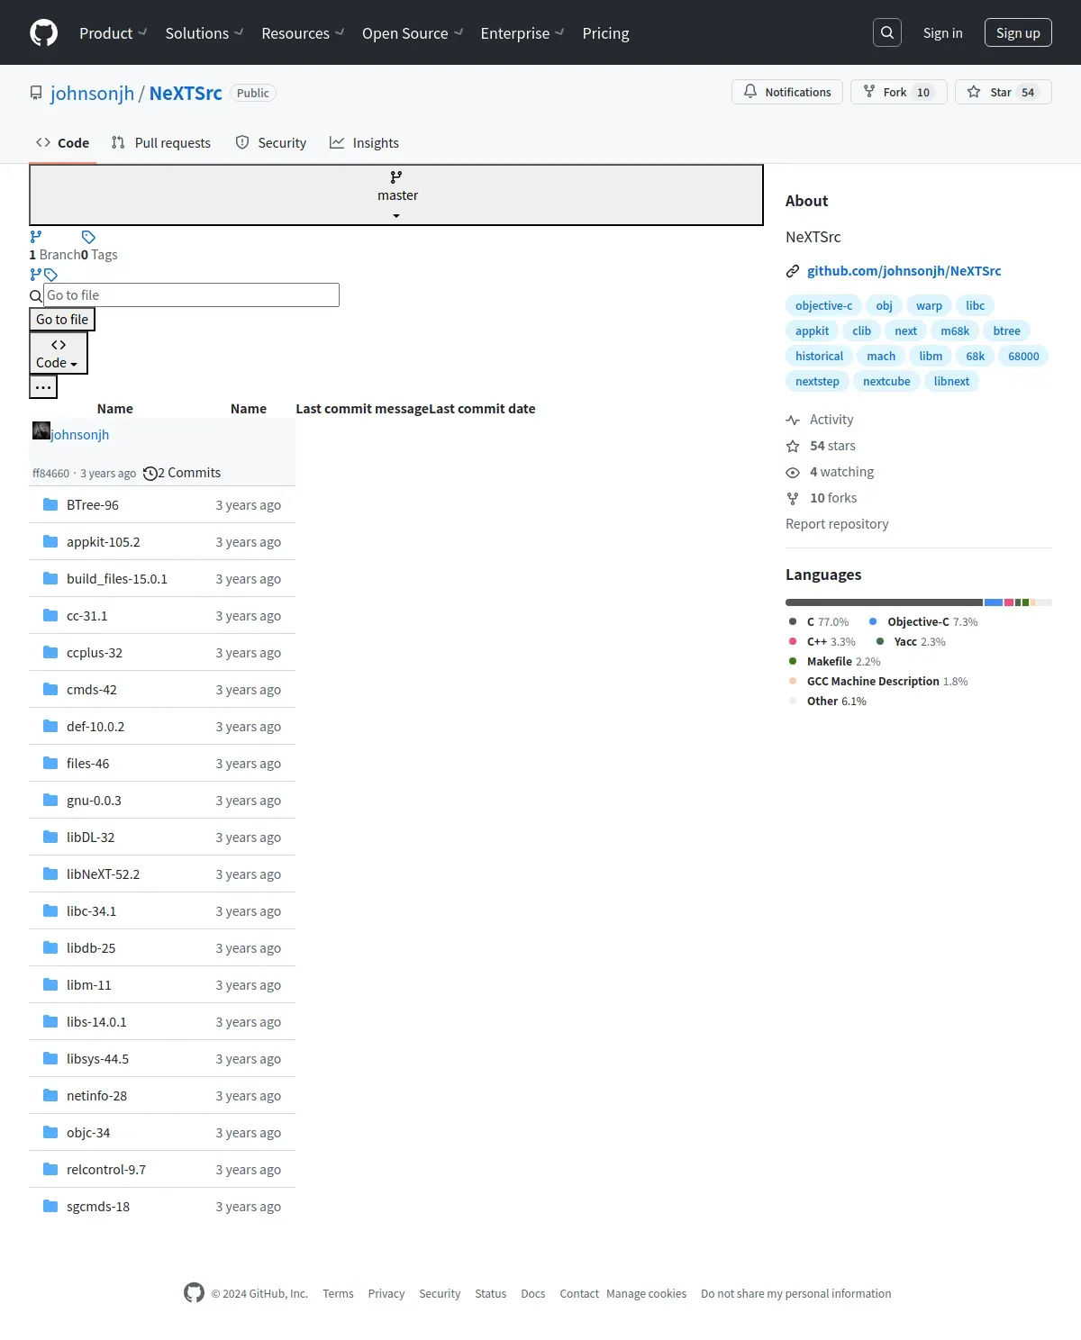Click the link icon beside repository URL

[x=793, y=271]
